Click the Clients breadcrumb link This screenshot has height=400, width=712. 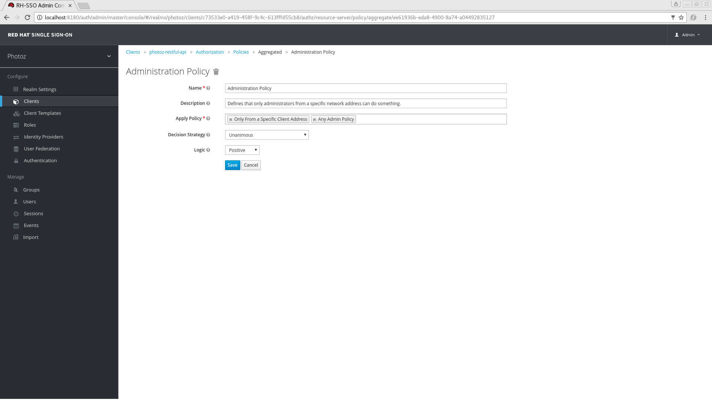coord(133,52)
